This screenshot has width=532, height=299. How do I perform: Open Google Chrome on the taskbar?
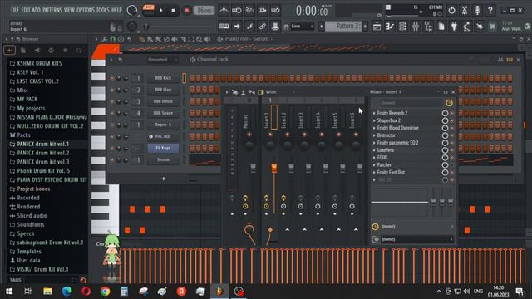[x=105, y=292]
